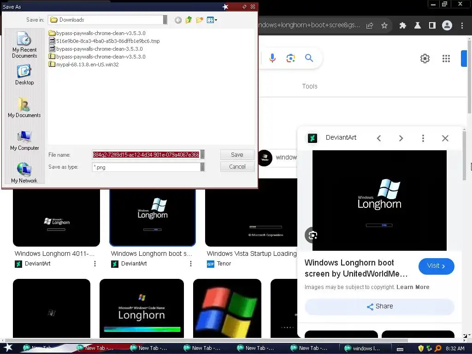Image resolution: width=472 pixels, height=354 pixels.
Task: Click the preview panel vertical scrollbar
Action: point(464,155)
